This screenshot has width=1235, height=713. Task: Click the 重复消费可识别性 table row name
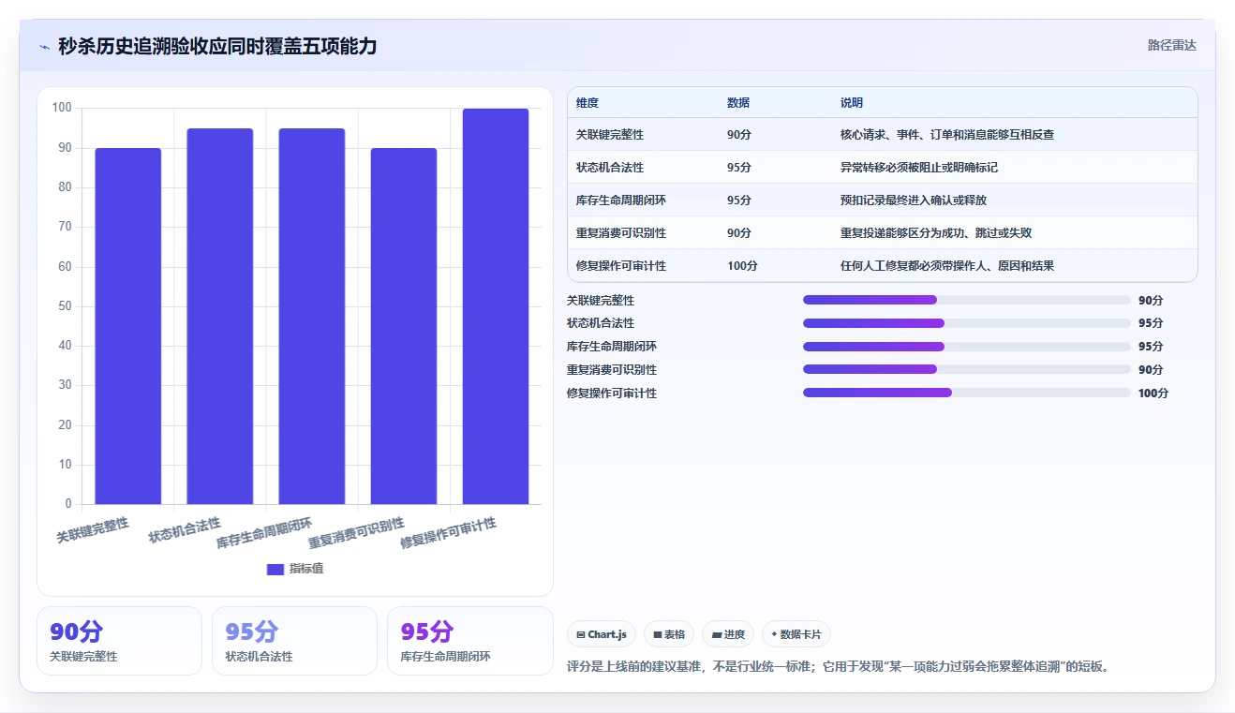click(621, 233)
